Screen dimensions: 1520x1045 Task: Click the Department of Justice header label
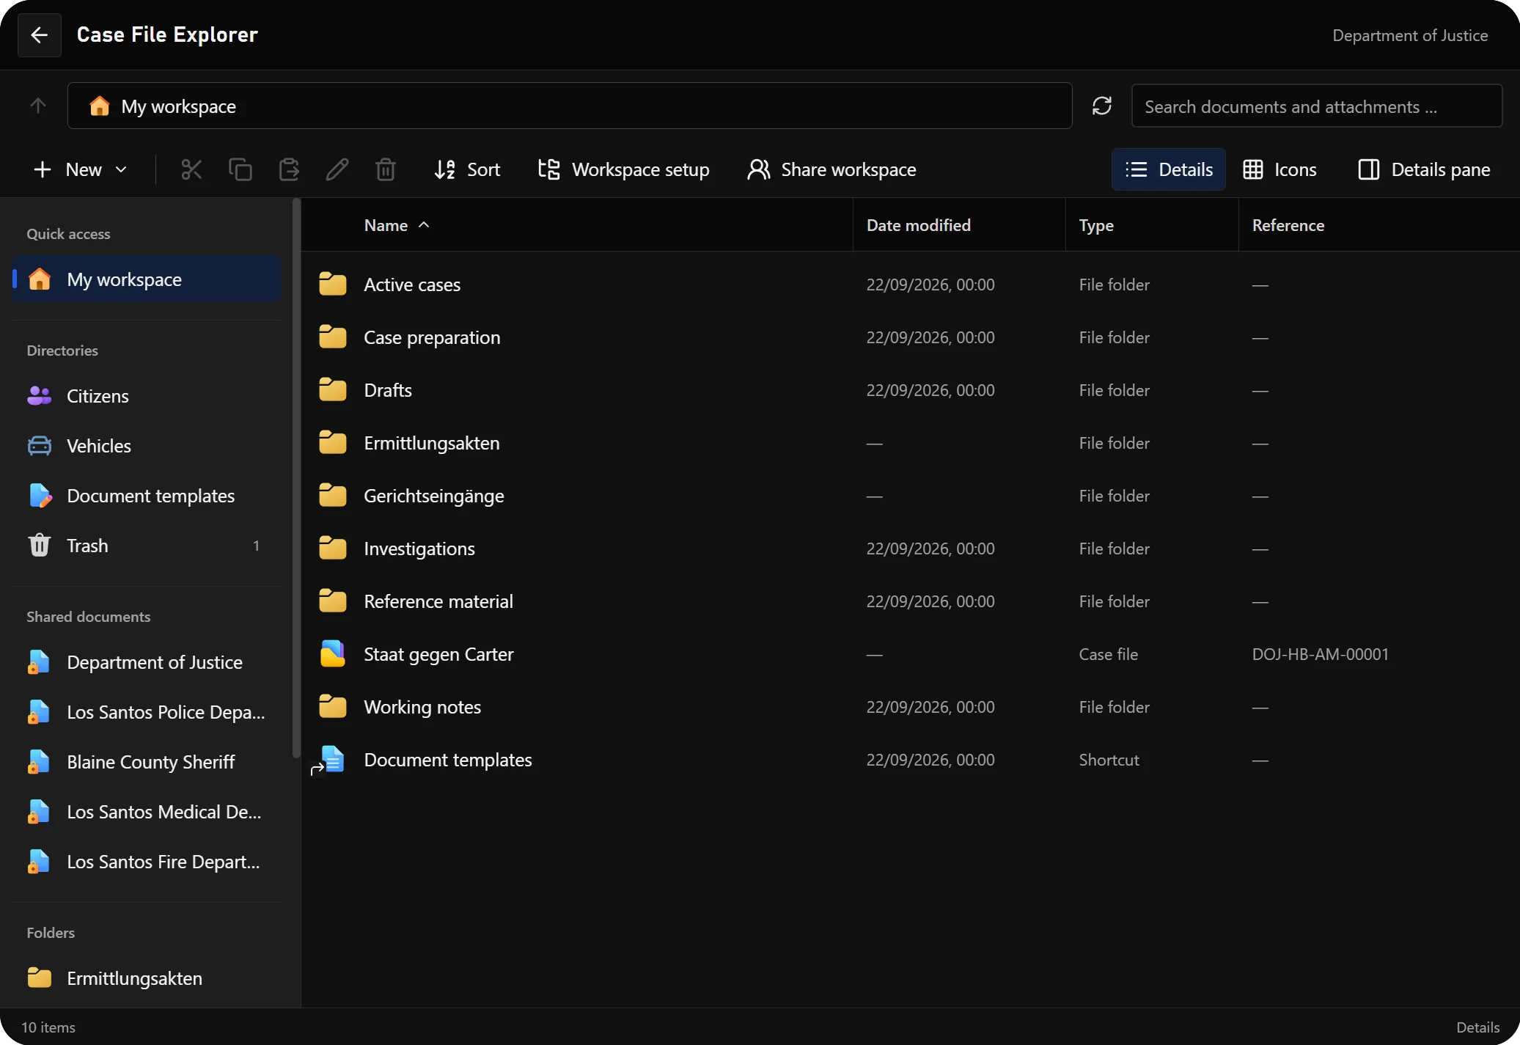(x=1410, y=35)
